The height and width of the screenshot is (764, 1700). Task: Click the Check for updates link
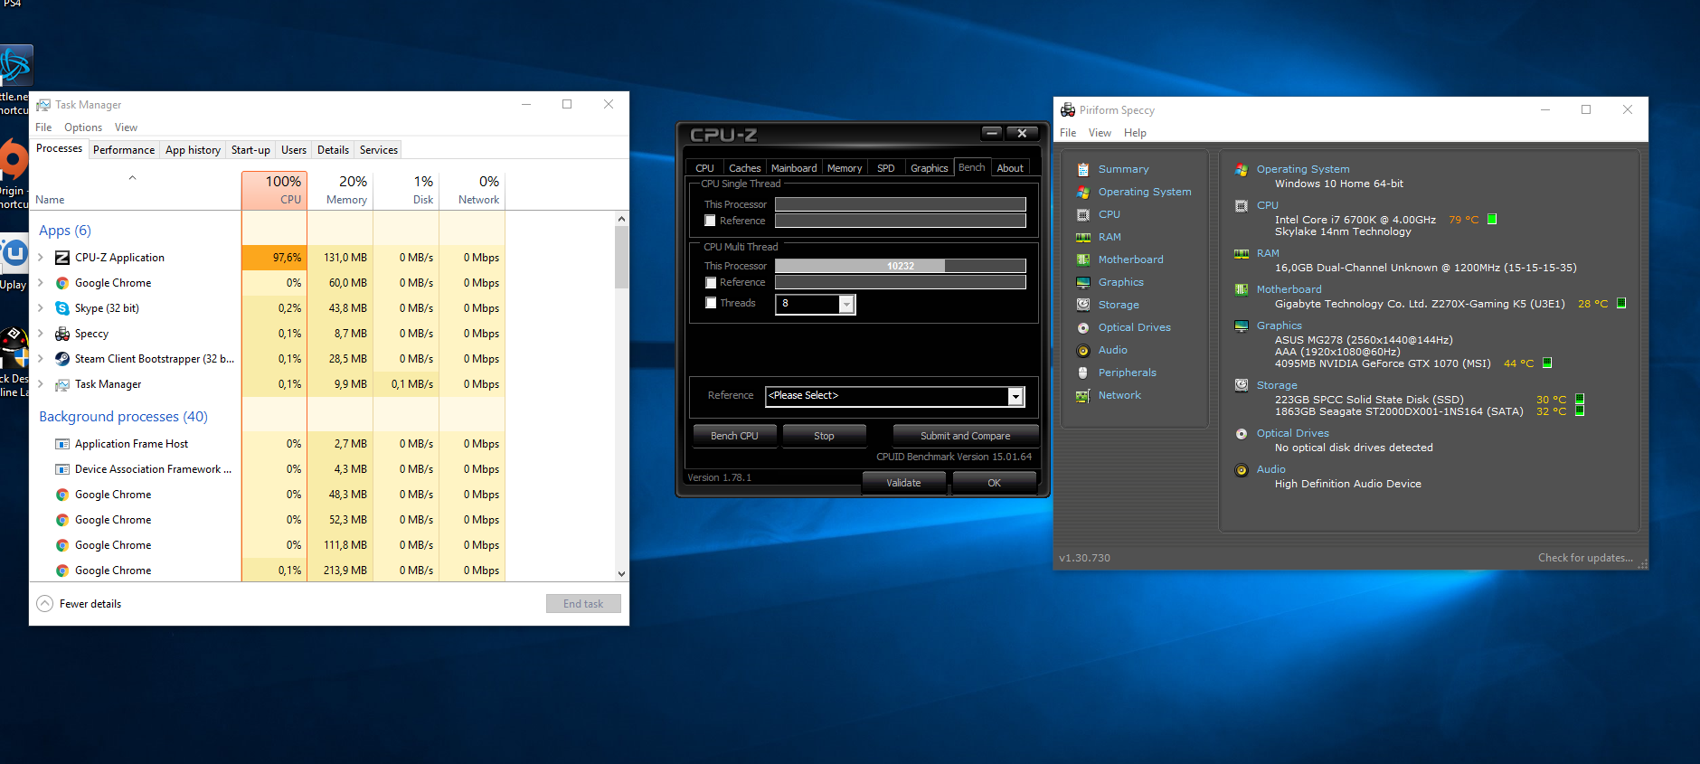click(x=1584, y=558)
